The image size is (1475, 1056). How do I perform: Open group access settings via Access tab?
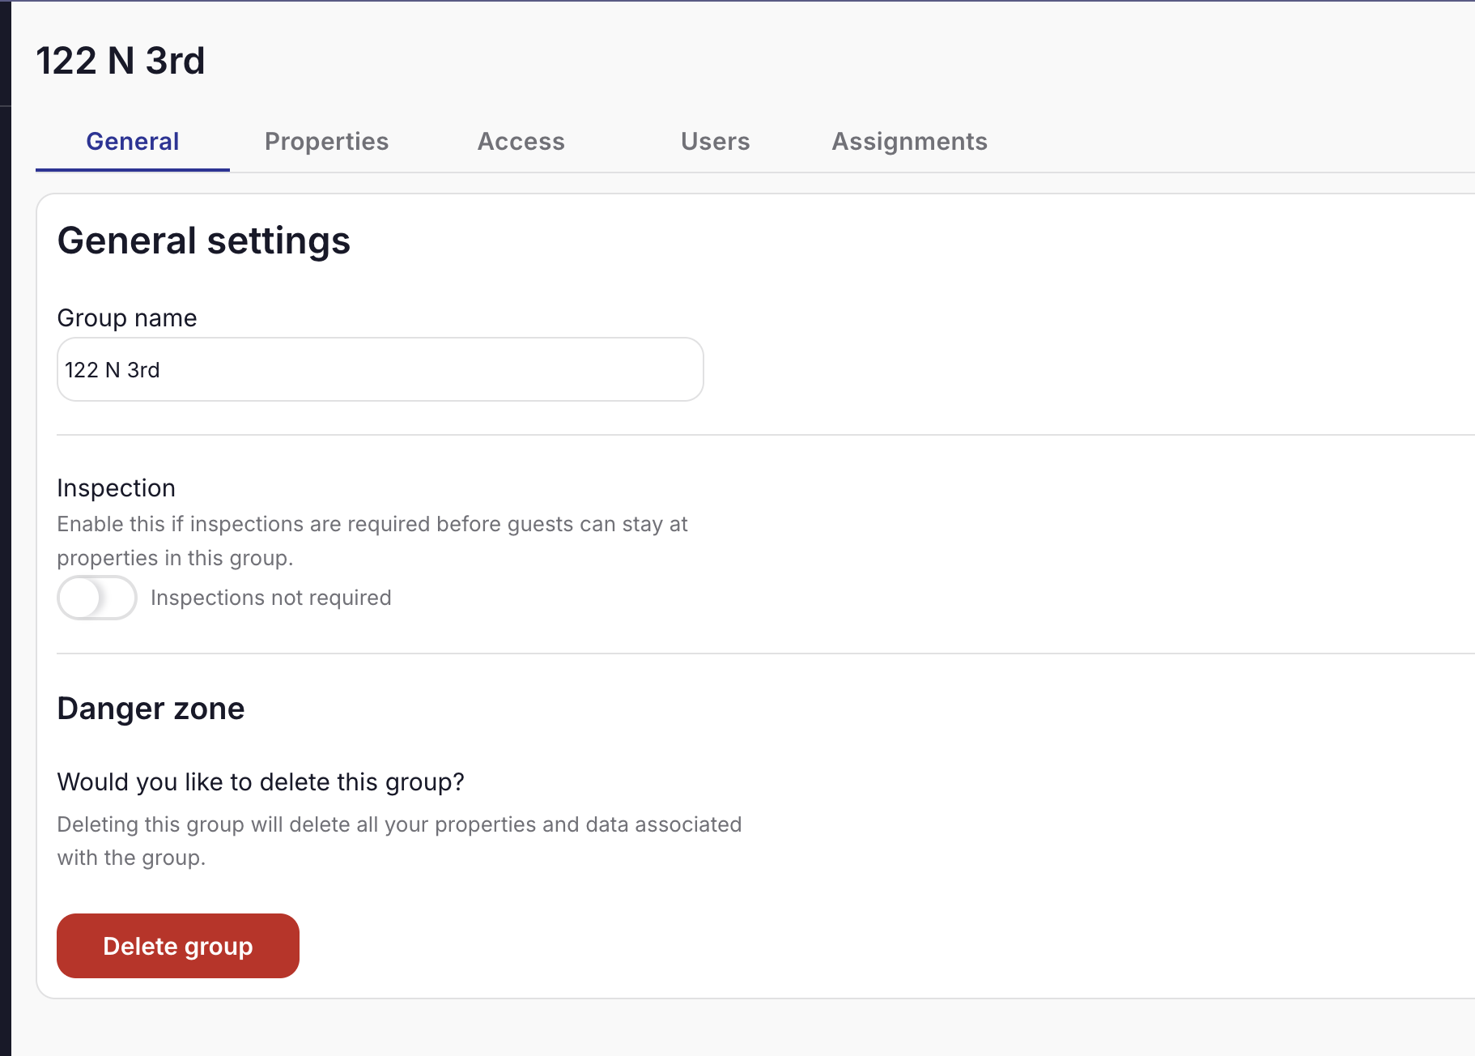[521, 141]
